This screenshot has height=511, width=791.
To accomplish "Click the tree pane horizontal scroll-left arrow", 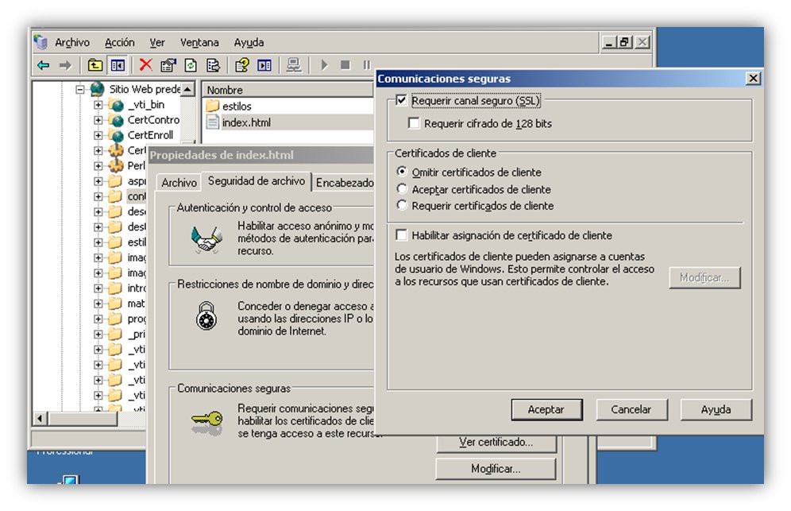I will [x=40, y=418].
